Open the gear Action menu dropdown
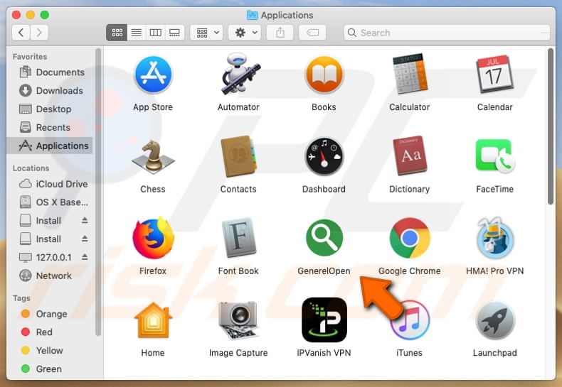 [245, 33]
